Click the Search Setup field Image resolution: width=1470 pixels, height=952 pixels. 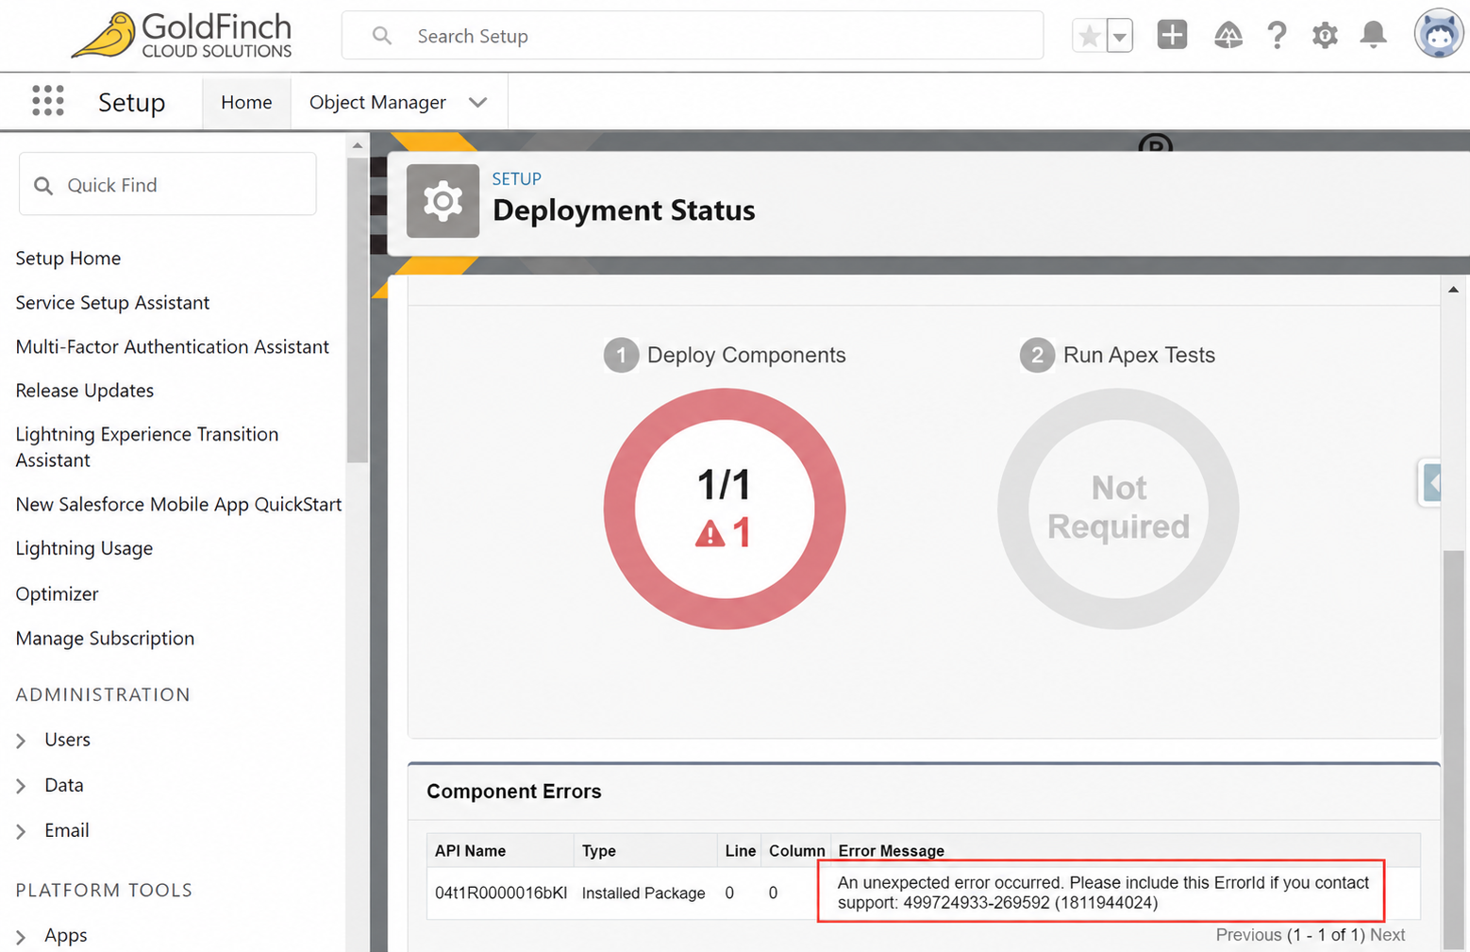(693, 36)
